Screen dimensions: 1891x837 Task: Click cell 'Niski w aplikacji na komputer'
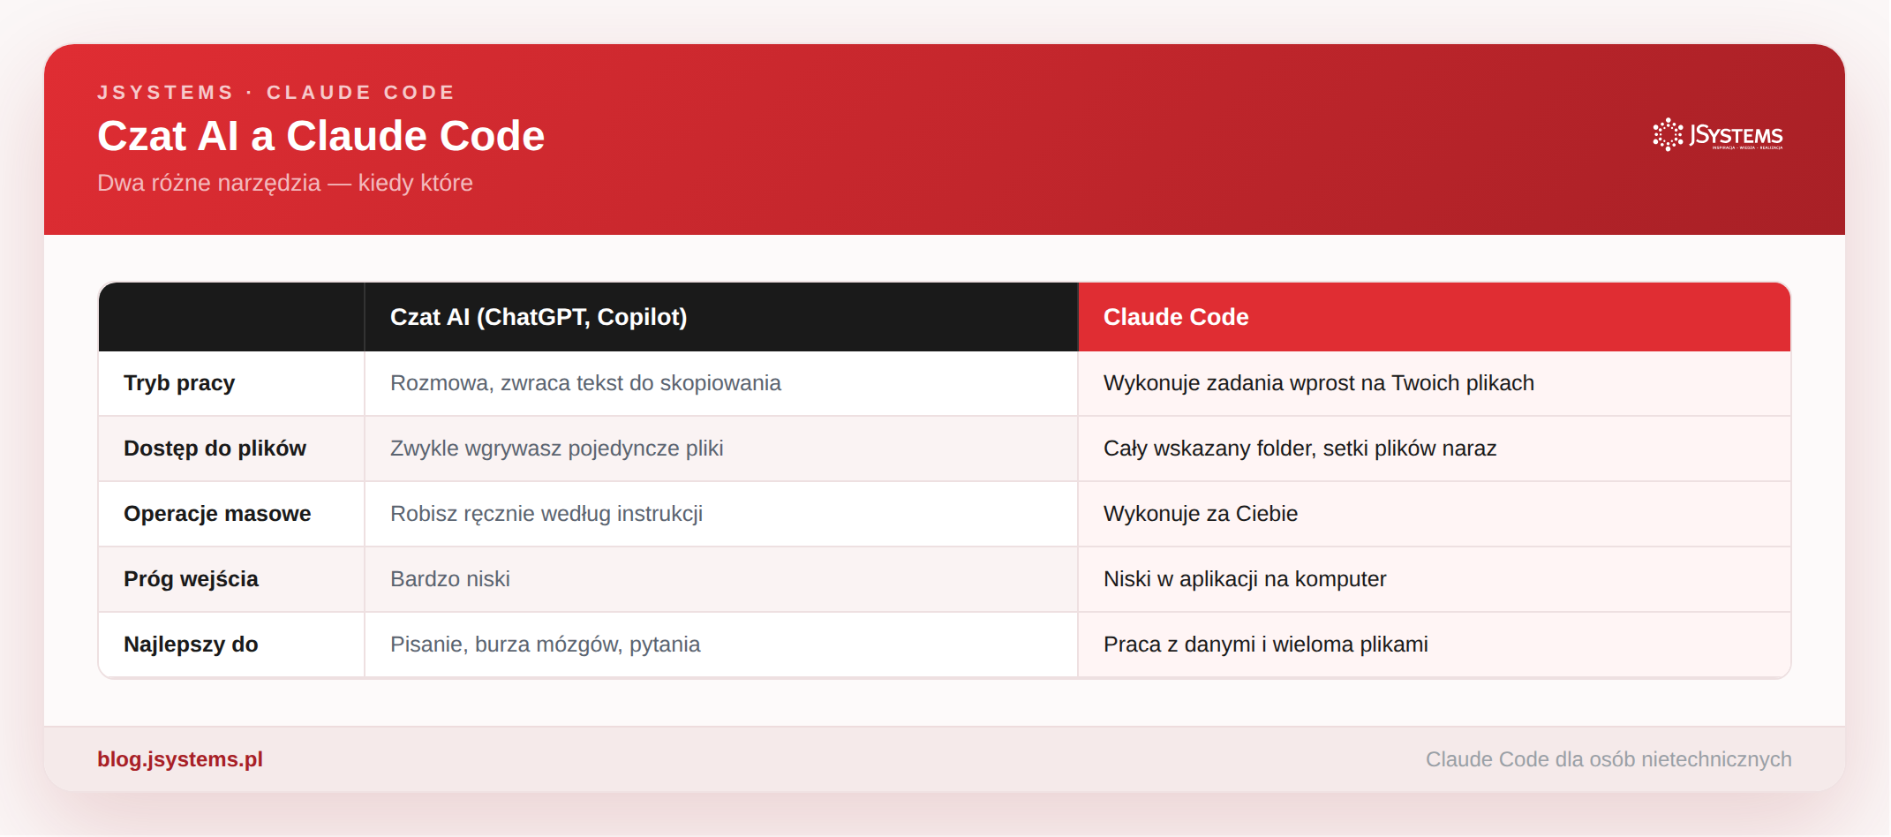tap(1435, 579)
